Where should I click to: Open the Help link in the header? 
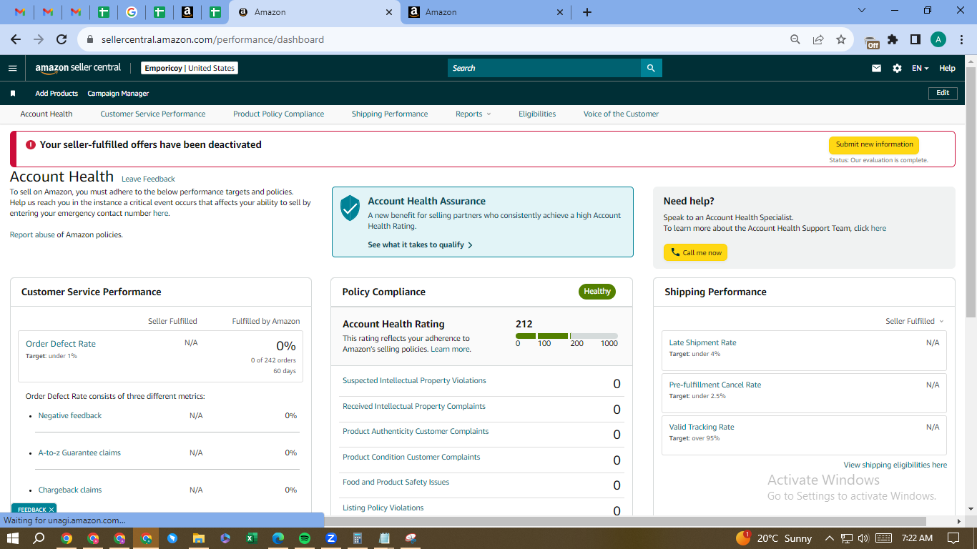947,69
